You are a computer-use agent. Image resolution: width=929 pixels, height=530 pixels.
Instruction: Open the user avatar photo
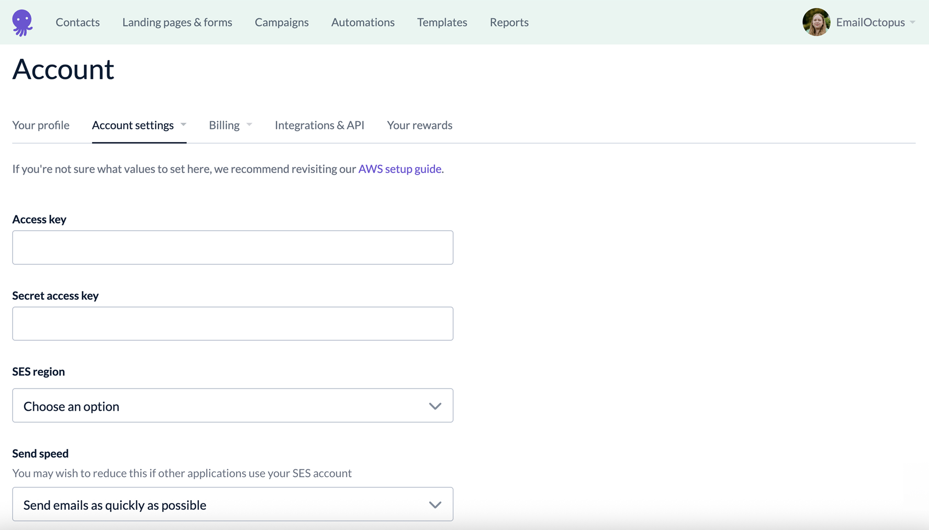tap(816, 22)
